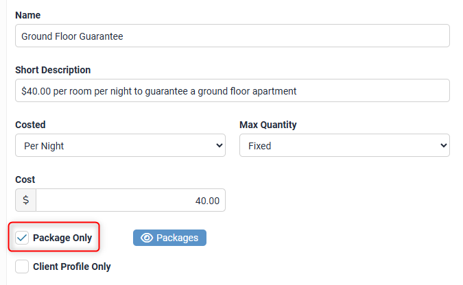Click the Short Description label
The width and height of the screenshot is (463, 285).
click(x=53, y=70)
